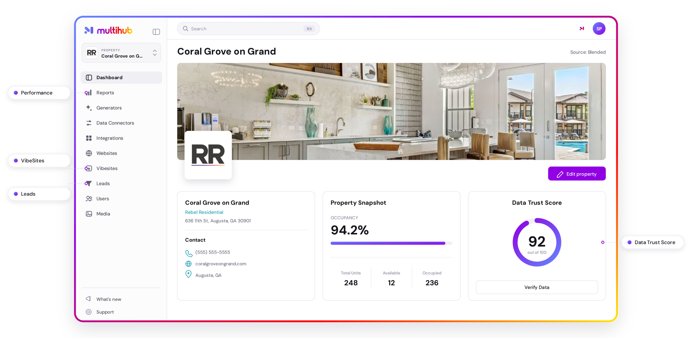The height and width of the screenshot is (338, 692).
Task: Click the Generators sparkle icon
Action: 89,108
